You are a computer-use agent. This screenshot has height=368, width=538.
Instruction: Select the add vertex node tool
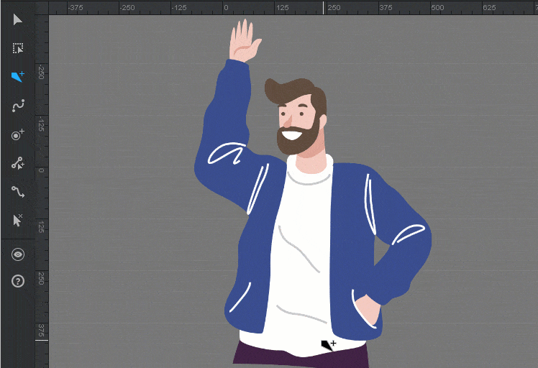pos(18,163)
